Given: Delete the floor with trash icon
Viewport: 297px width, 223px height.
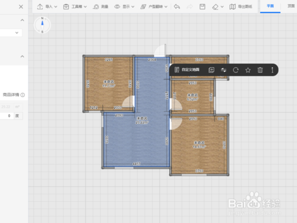Looking at the screenshot, I should (260, 70).
